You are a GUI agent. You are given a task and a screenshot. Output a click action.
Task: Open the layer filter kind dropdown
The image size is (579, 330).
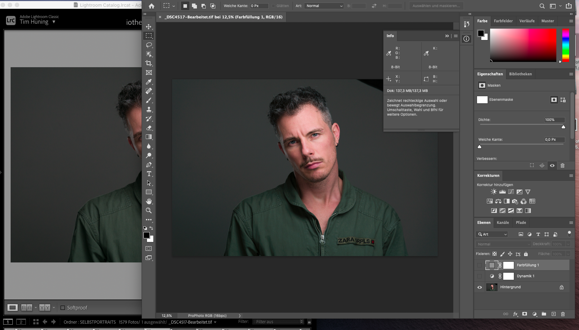point(492,234)
